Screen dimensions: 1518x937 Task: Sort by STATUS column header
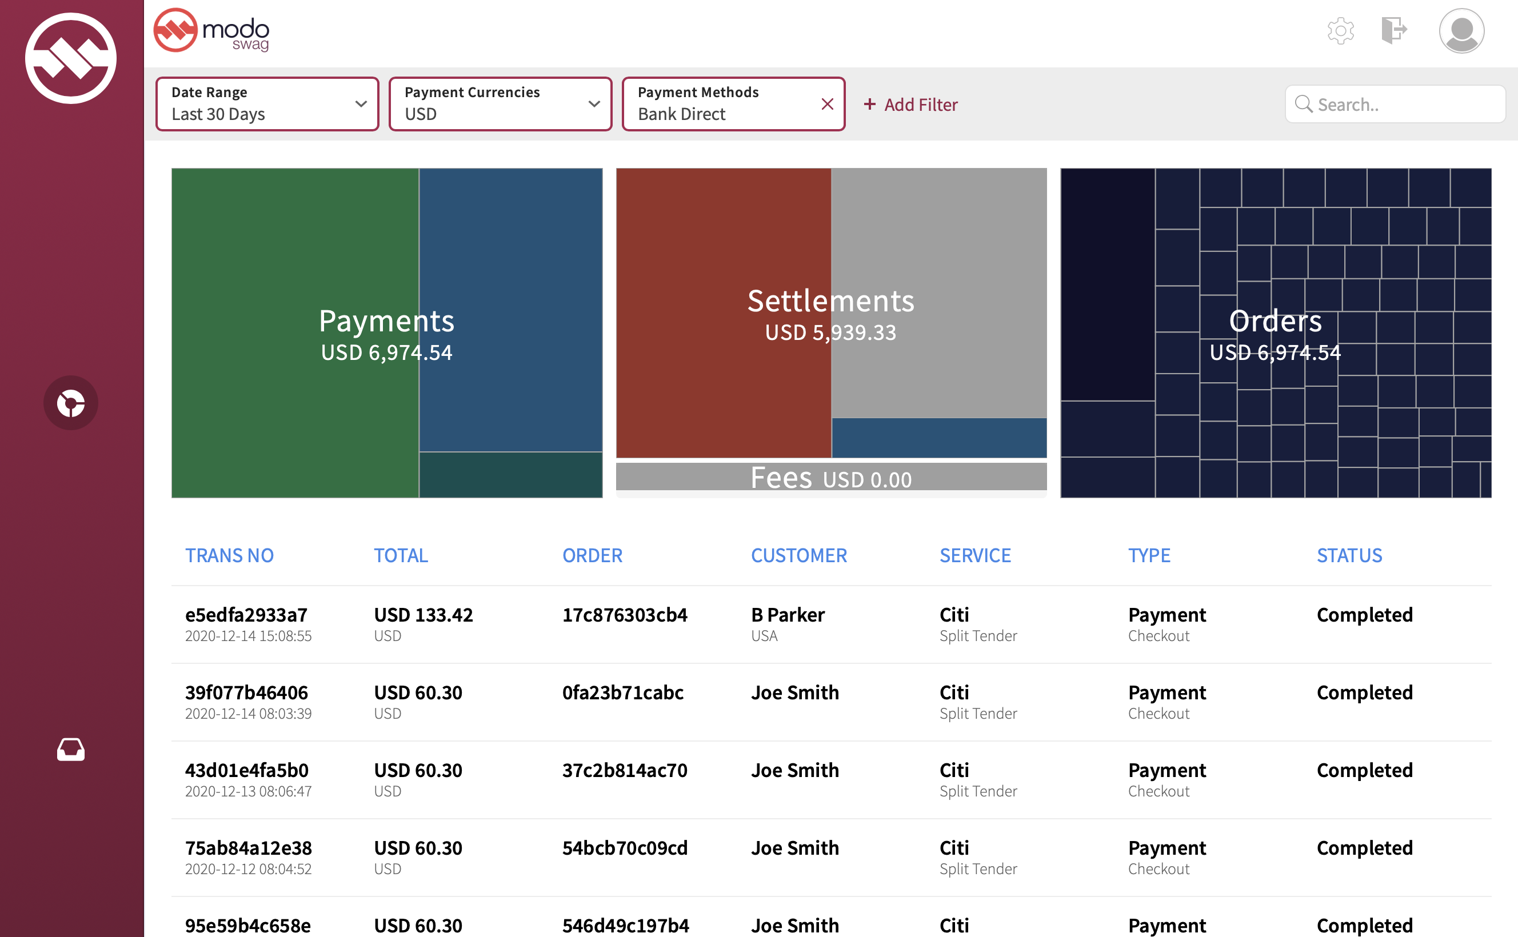[x=1349, y=555]
